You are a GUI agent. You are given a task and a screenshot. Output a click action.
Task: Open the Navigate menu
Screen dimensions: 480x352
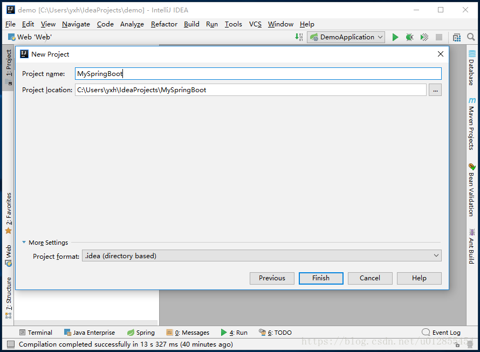coord(76,24)
